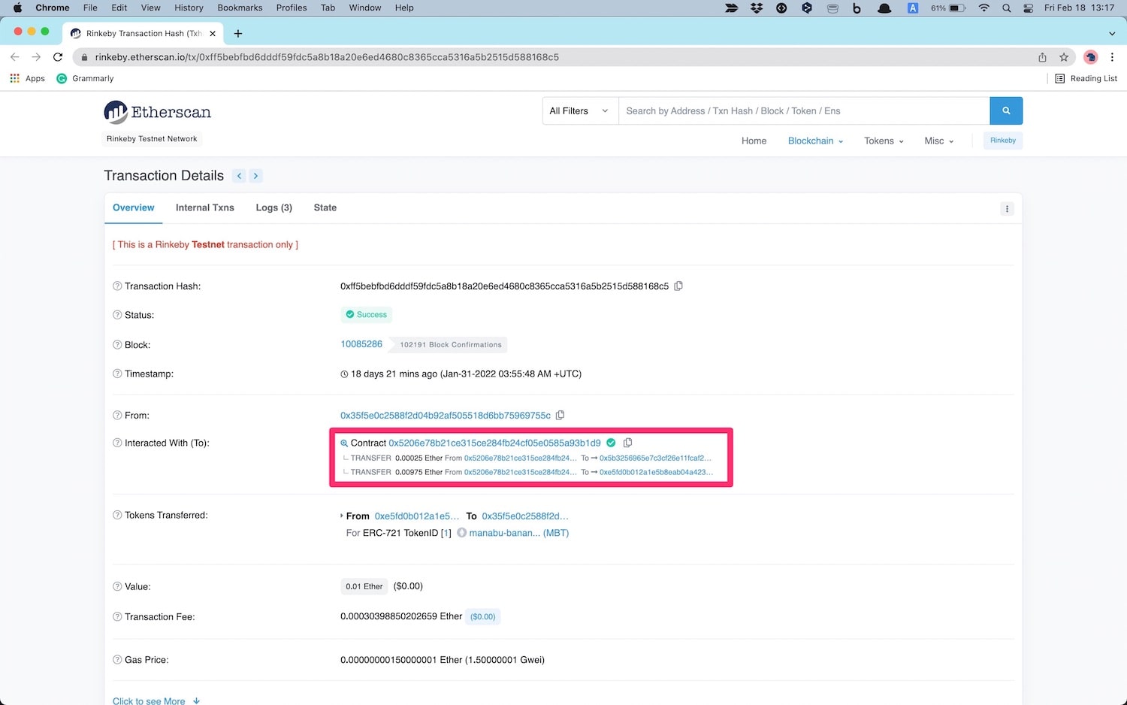Click the help icon next to Transaction Hash

point(117,286)
